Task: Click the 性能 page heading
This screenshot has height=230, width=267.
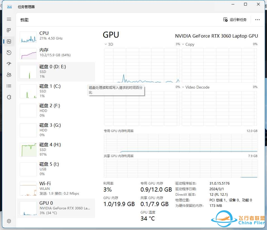Action: [x=25, y=20]
